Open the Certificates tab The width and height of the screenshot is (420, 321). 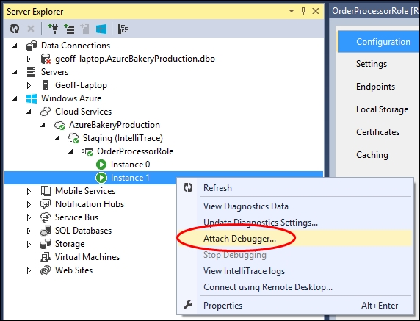tap(377, 132)
